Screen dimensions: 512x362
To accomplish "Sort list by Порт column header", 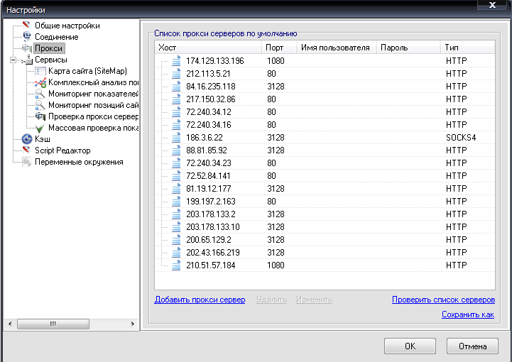I will tap(278, 48).
